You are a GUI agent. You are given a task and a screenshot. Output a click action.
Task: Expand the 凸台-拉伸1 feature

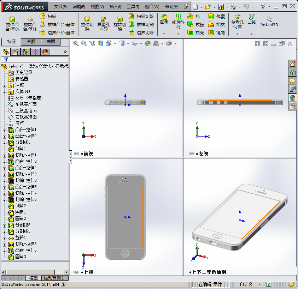click(x=4, y=131)
